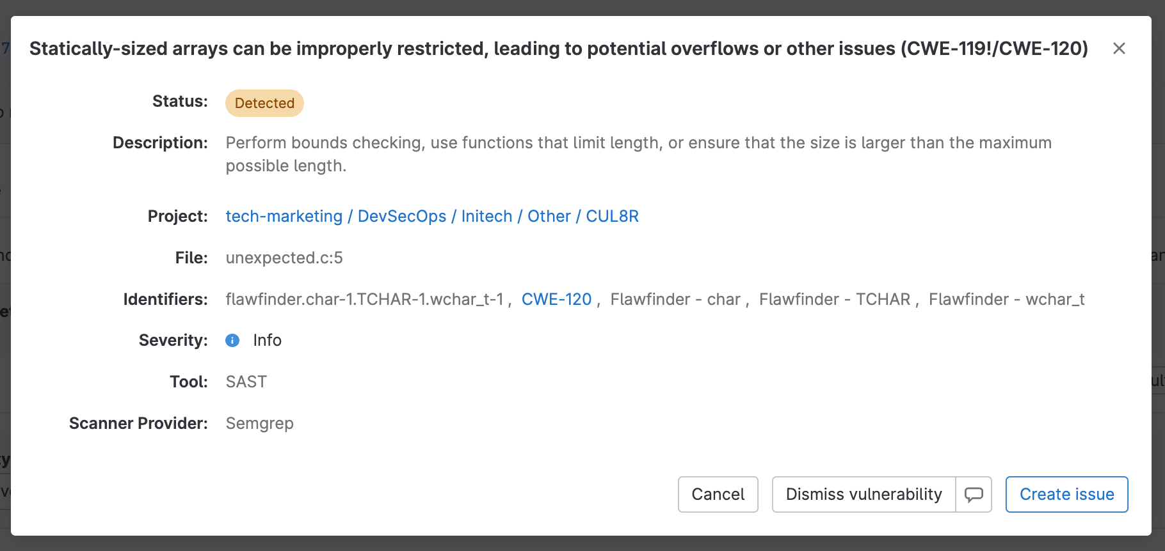Image resolution: width=1165 pixels, height=551 pixels.
Task: Click the 'Flawfinder - wchar_t' identifier
Action: tap(1006, 299)
